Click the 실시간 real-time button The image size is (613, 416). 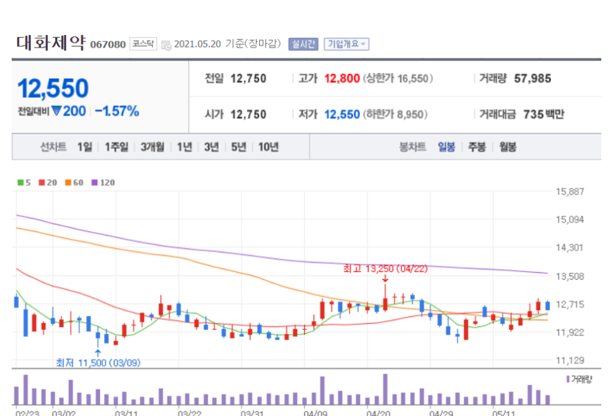(303, 44)
